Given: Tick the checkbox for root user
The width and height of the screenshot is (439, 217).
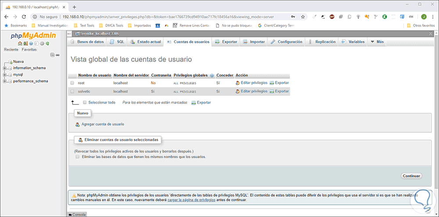Looking at the screenshot, I should [72, 83].
